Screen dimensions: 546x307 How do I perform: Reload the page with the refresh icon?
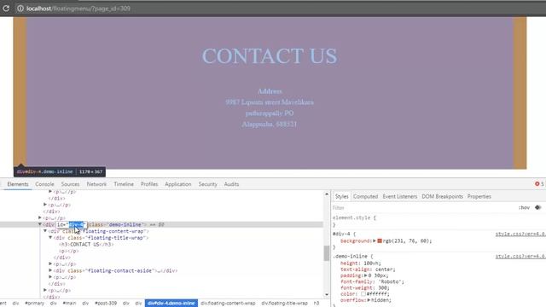pyautogui.click(x=6, y=8)
